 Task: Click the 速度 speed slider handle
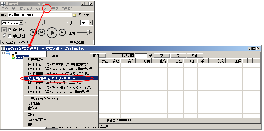click(88, 33)
